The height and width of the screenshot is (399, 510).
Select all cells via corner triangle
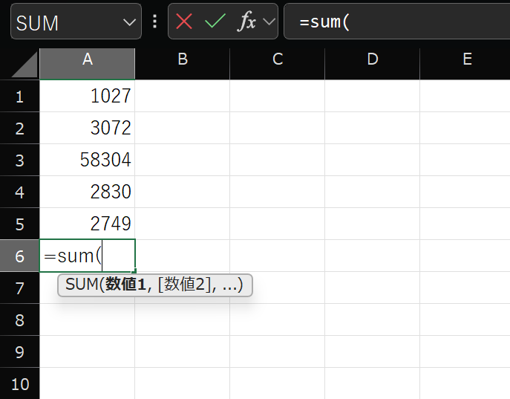24,65
